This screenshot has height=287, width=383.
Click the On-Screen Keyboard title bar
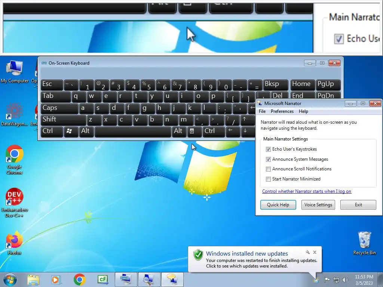point(171,63)
